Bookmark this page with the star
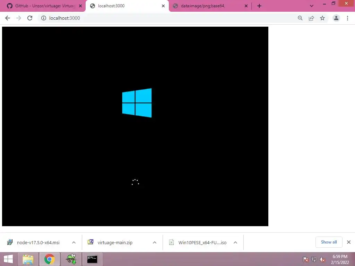This screenshot has width=355, height=266. [x=322, y=18]
